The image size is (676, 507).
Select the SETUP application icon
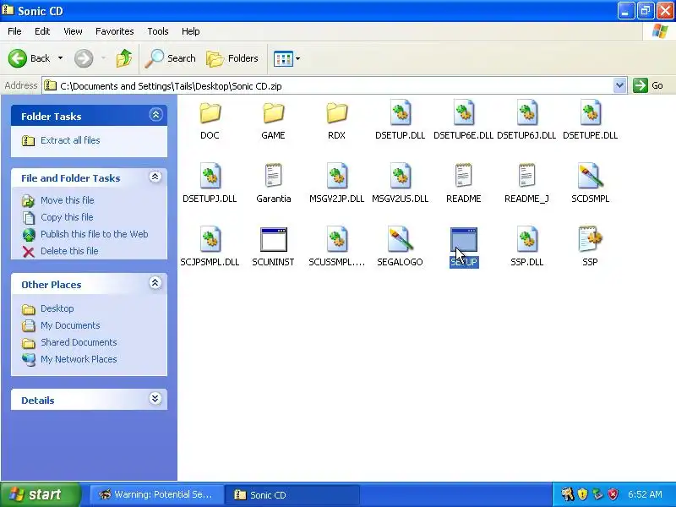(463, 239)
